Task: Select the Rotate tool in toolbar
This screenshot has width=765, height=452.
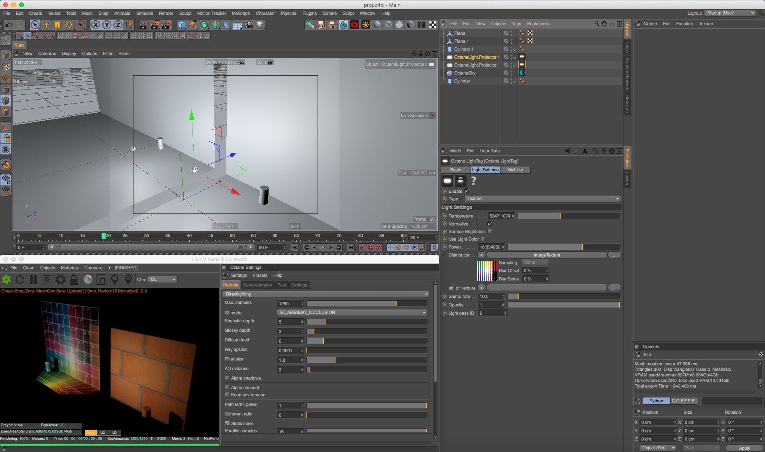Action: pyautogui.click(x=69, y=25)
